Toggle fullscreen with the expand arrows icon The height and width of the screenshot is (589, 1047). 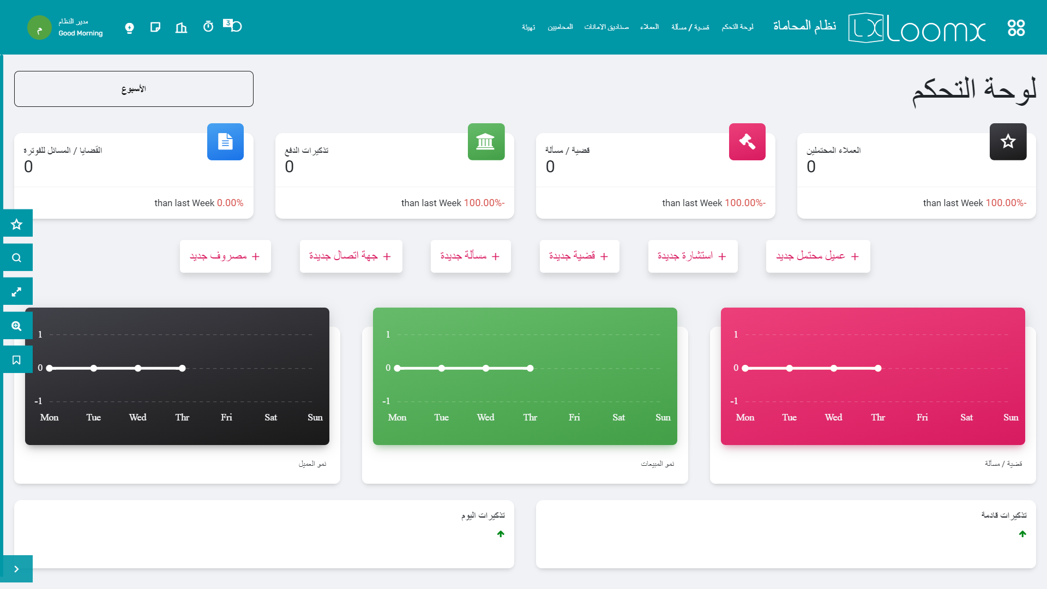tap(16, 292)
